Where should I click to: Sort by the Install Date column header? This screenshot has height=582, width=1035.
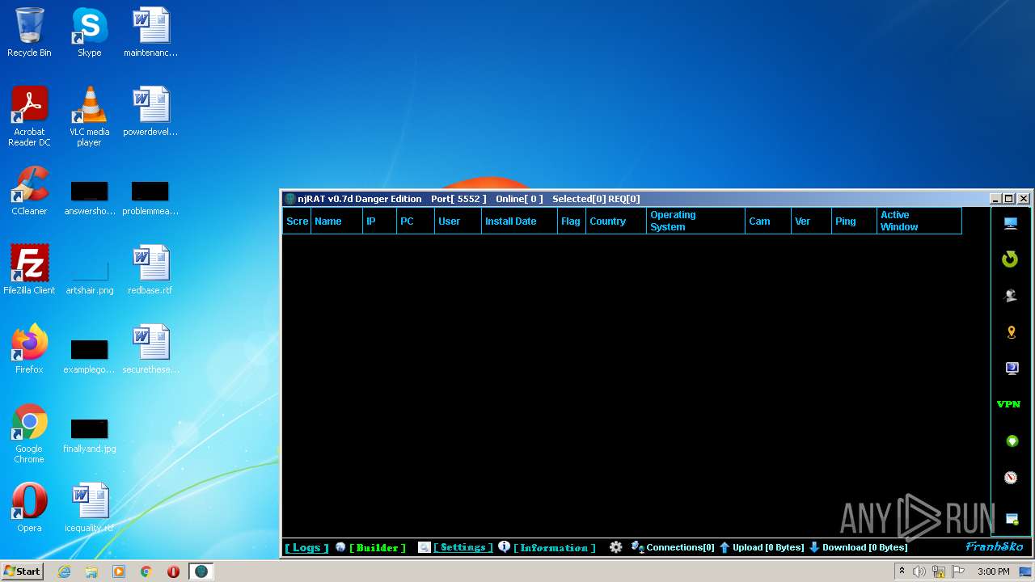[x=519, y=221]
